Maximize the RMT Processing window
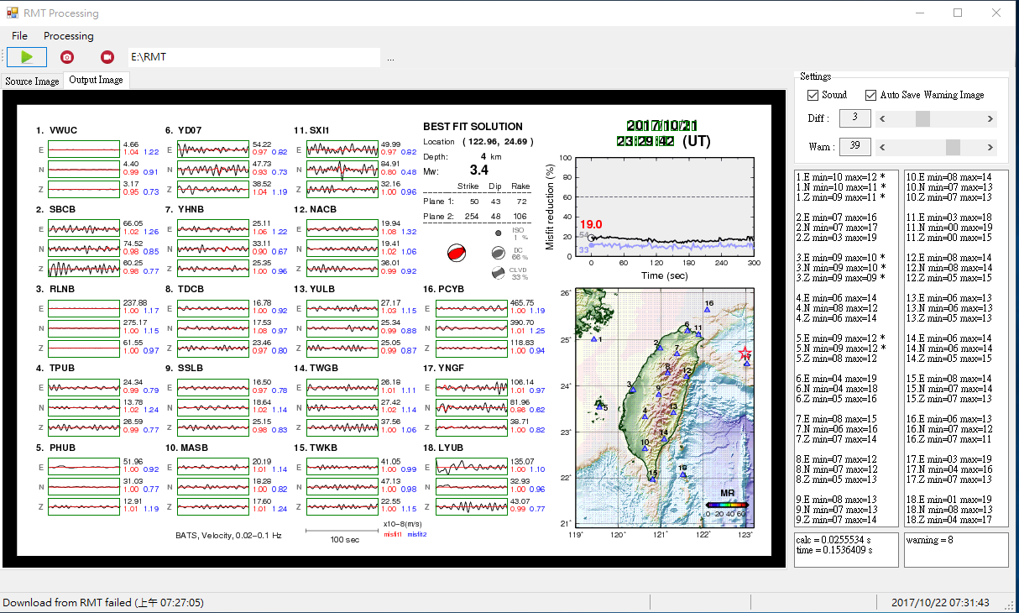Image resolution: width=1019 pixels, height=613 pixels. coord(958,13)
